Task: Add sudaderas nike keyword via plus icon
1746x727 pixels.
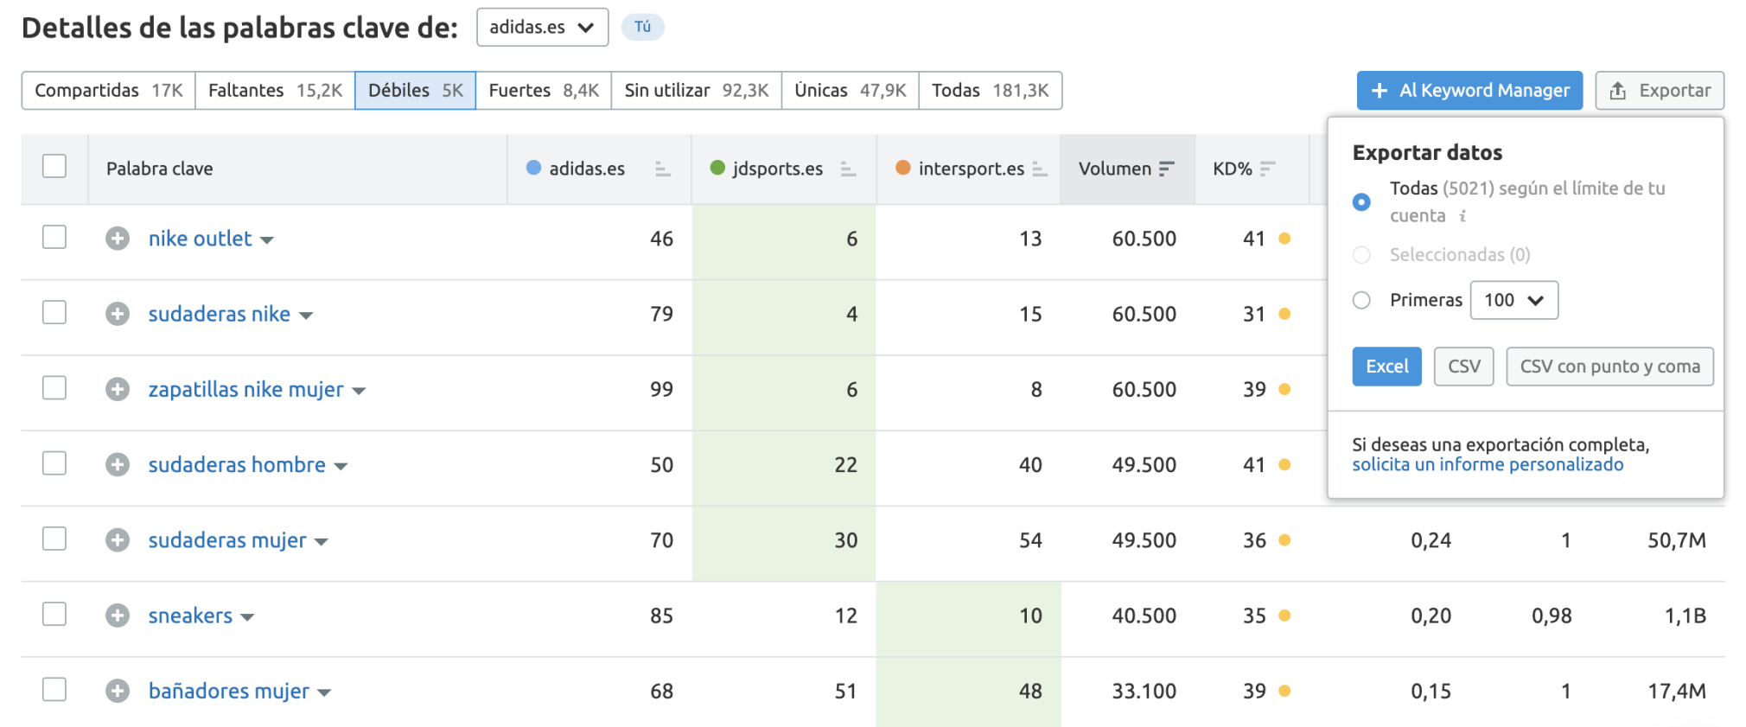Action: coord(118,314)
